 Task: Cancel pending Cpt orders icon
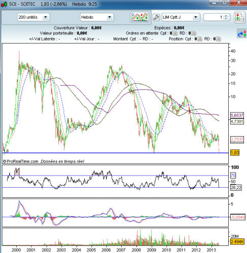(175, 33)
